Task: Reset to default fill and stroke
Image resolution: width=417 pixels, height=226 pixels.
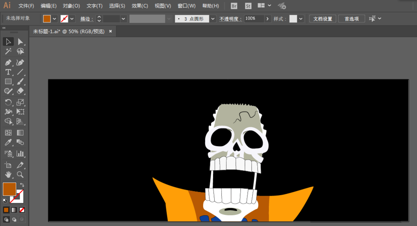Action: (x=5, y=201)
